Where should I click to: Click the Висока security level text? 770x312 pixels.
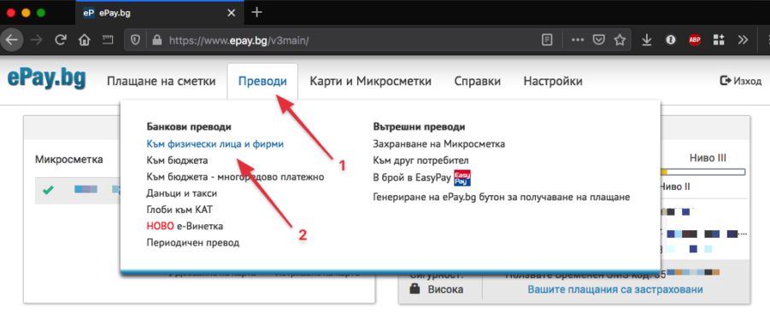tap(445, 290)
